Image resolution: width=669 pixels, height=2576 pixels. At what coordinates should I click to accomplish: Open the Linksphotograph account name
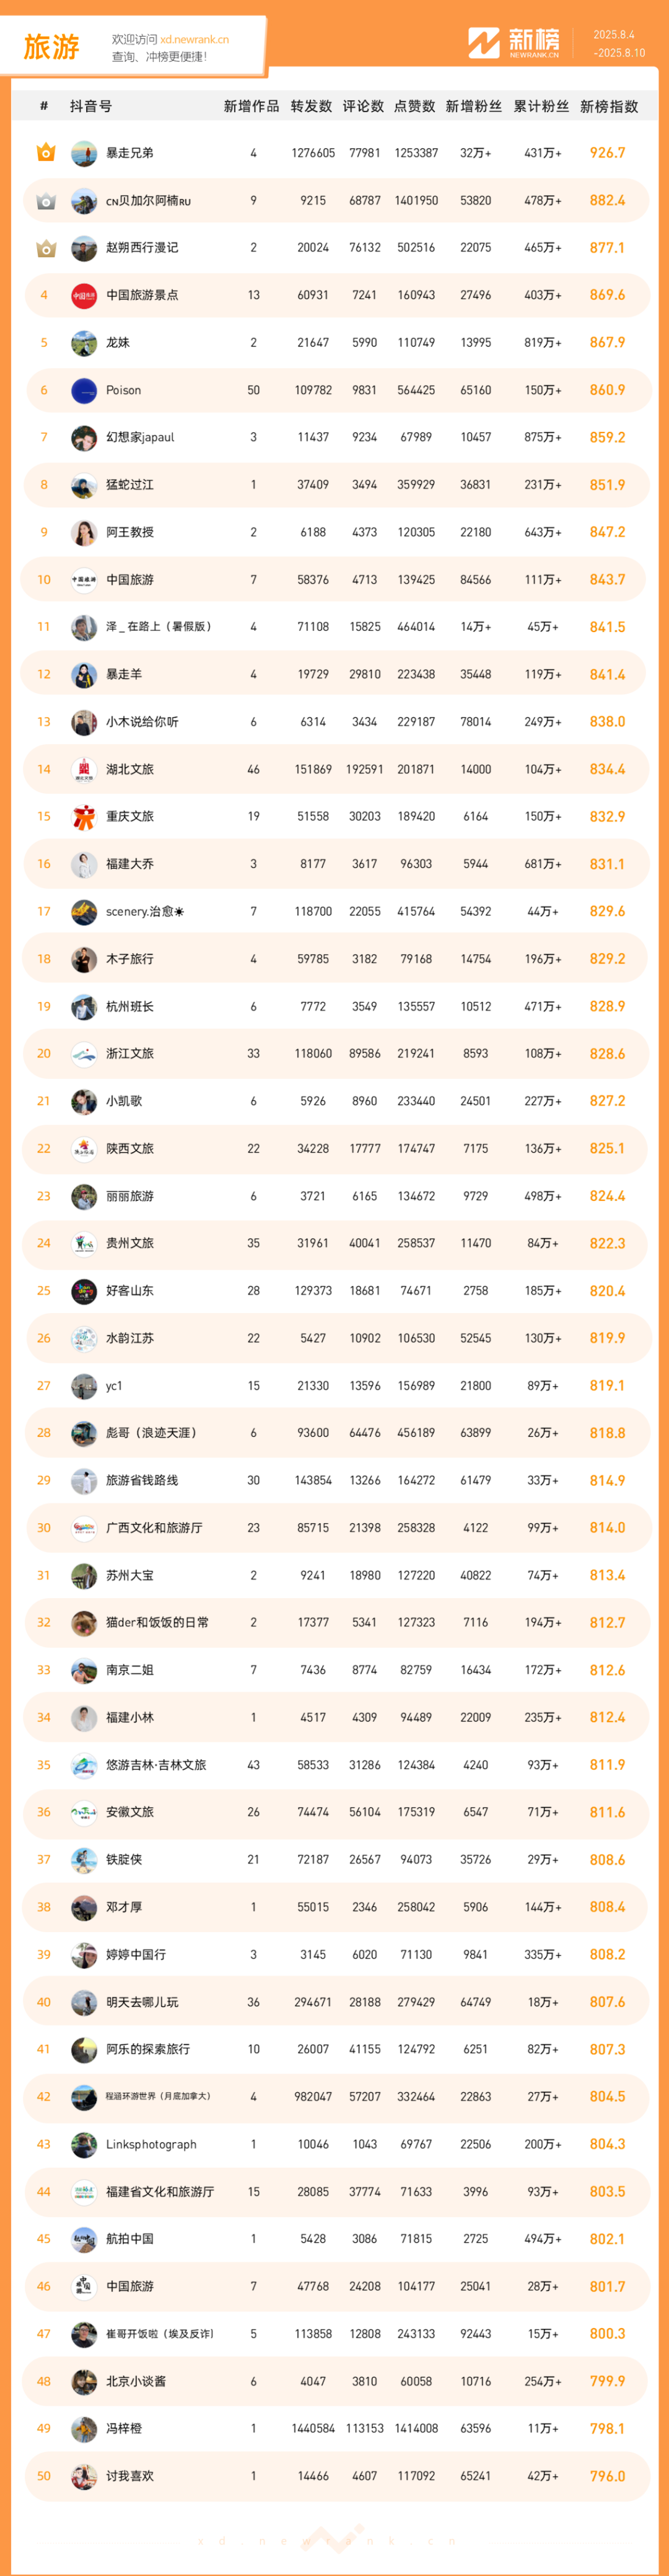point(151,2144)
